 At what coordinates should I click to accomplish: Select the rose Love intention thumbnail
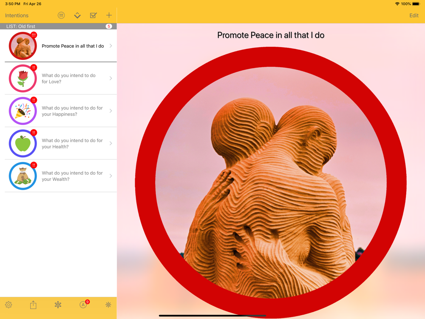(23, 78)
